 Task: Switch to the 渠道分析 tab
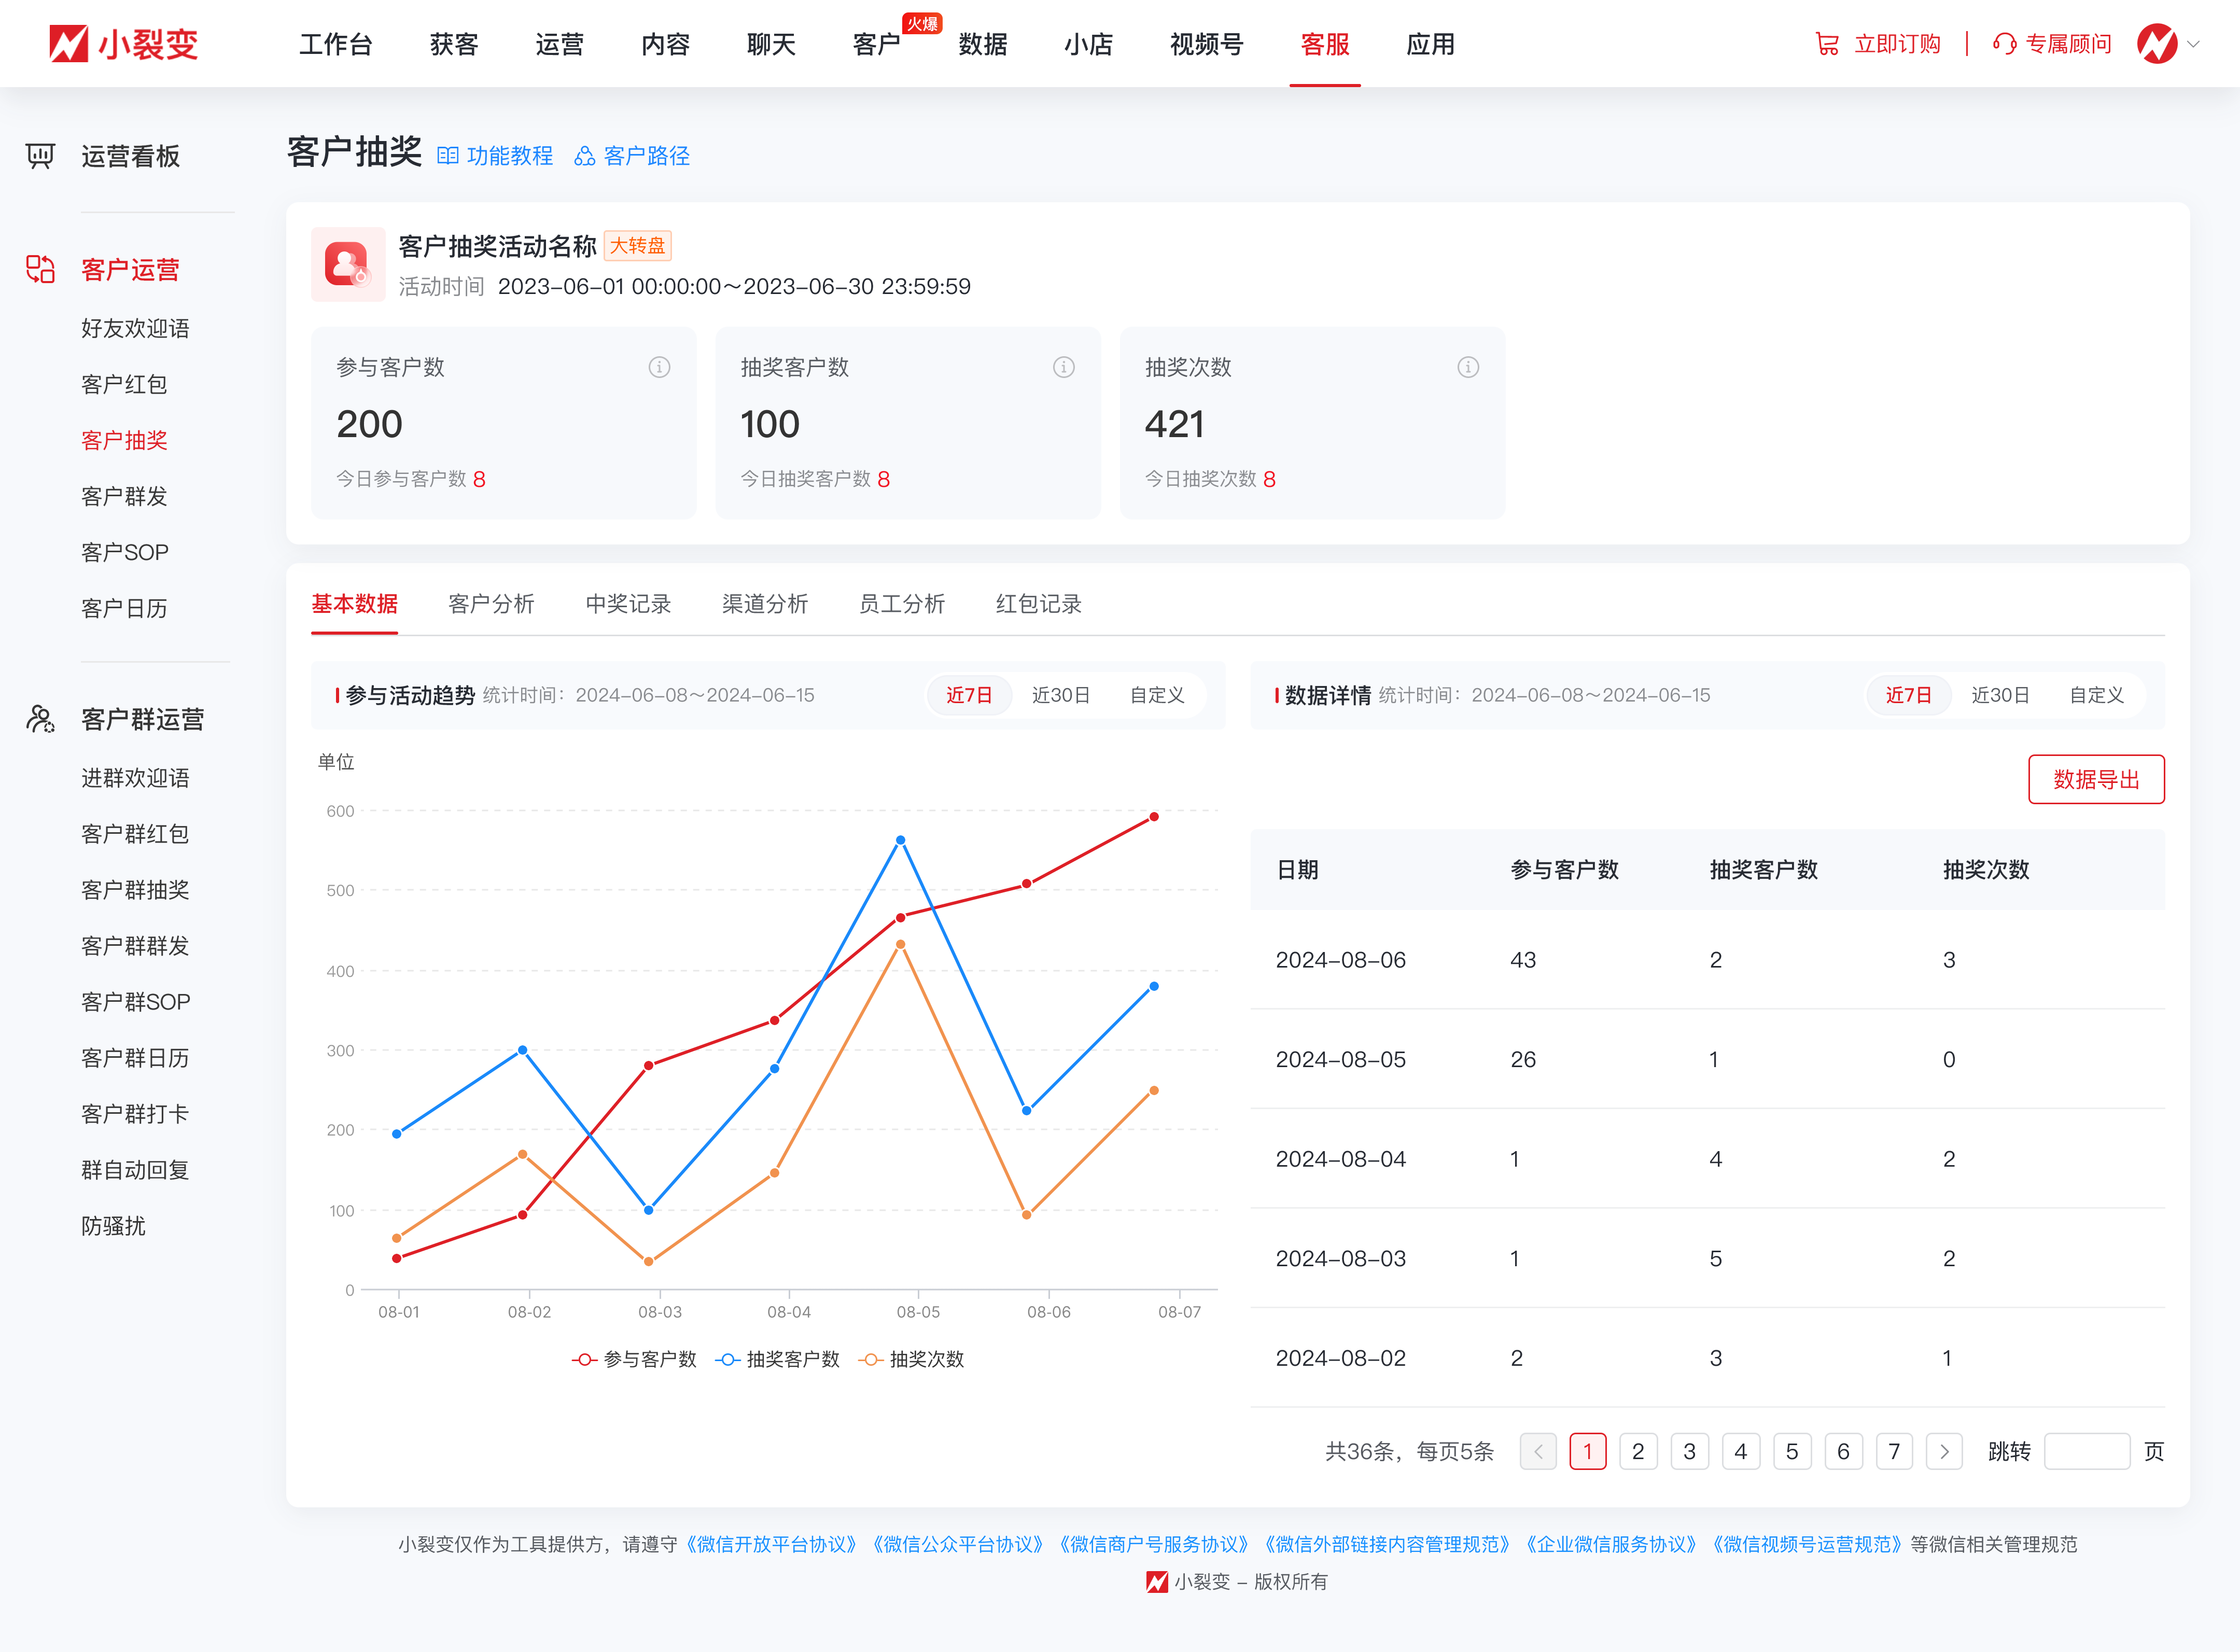(765, 603)
